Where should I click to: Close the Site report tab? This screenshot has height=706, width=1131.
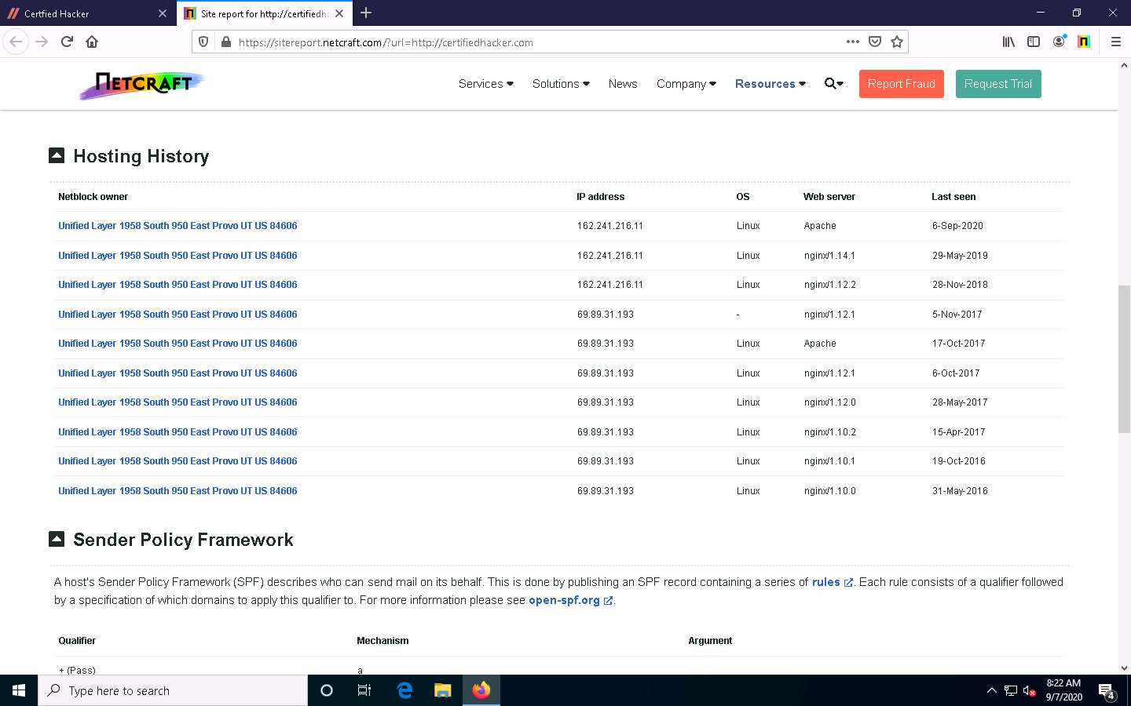click(339, 13)
